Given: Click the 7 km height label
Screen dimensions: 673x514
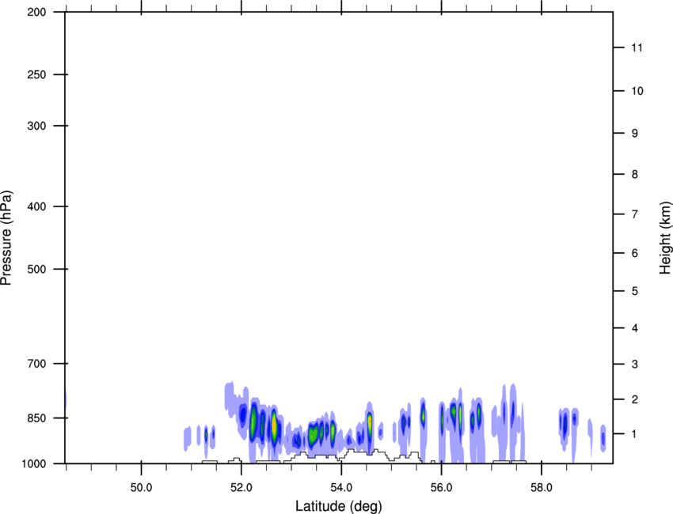Looking at the screenshot, I should tap(635, 214).
